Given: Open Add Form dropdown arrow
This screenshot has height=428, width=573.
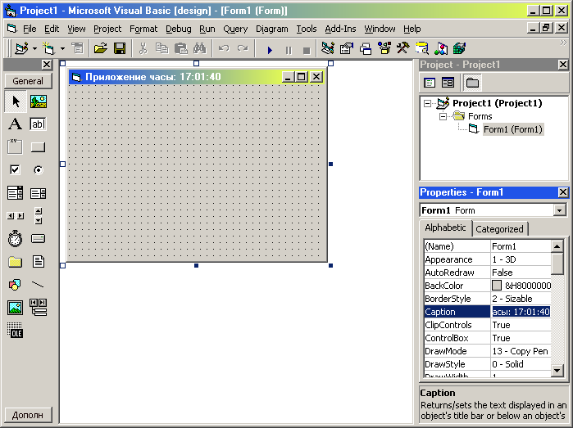Looking at the screenshot, I should [62, 48].
